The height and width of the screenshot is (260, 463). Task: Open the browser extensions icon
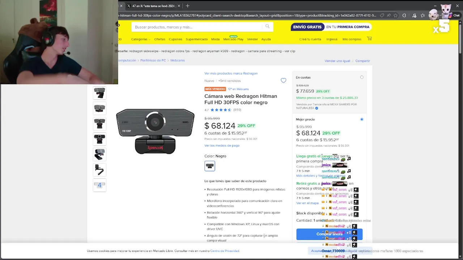pyautogui.click(x=404, y=16)
